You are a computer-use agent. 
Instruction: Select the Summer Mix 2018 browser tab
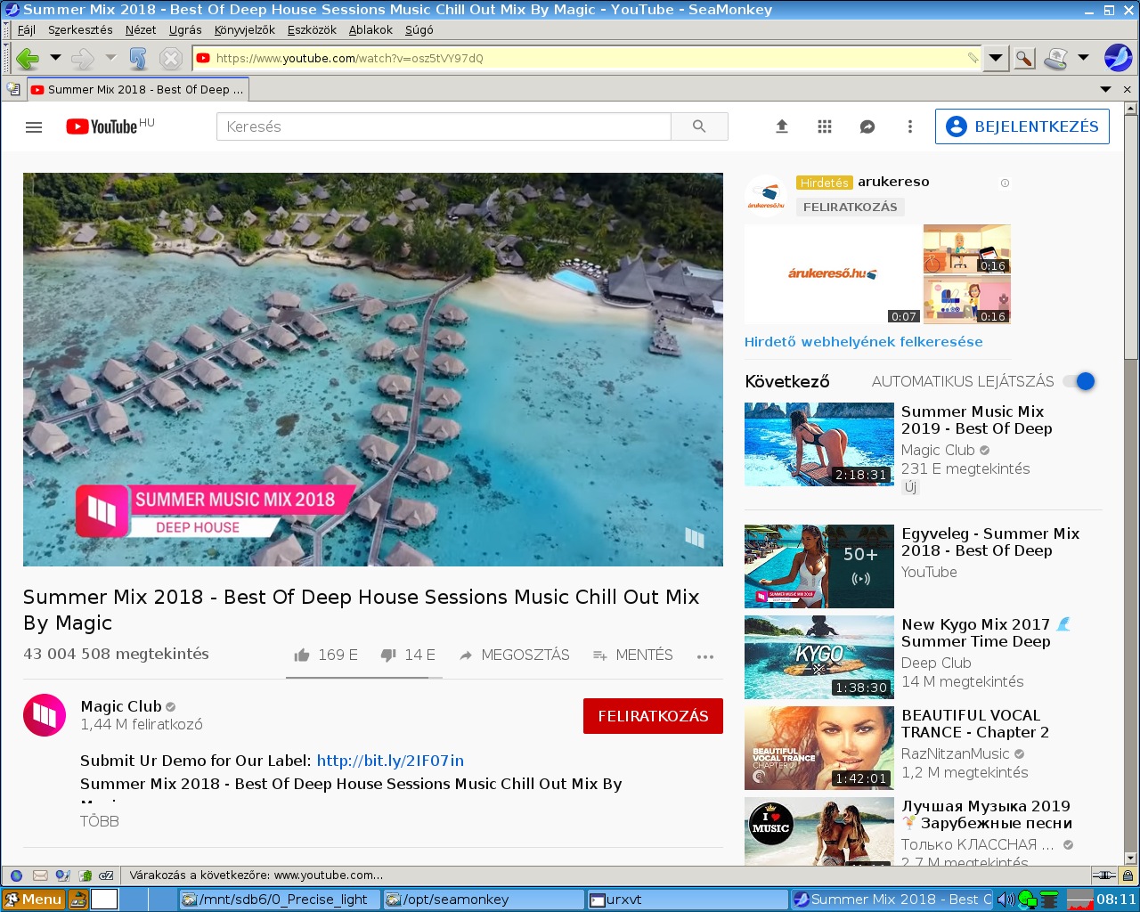137,90
